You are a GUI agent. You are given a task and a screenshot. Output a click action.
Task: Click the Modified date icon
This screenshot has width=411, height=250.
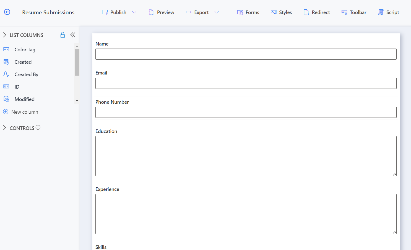click(x=6, y=99)
